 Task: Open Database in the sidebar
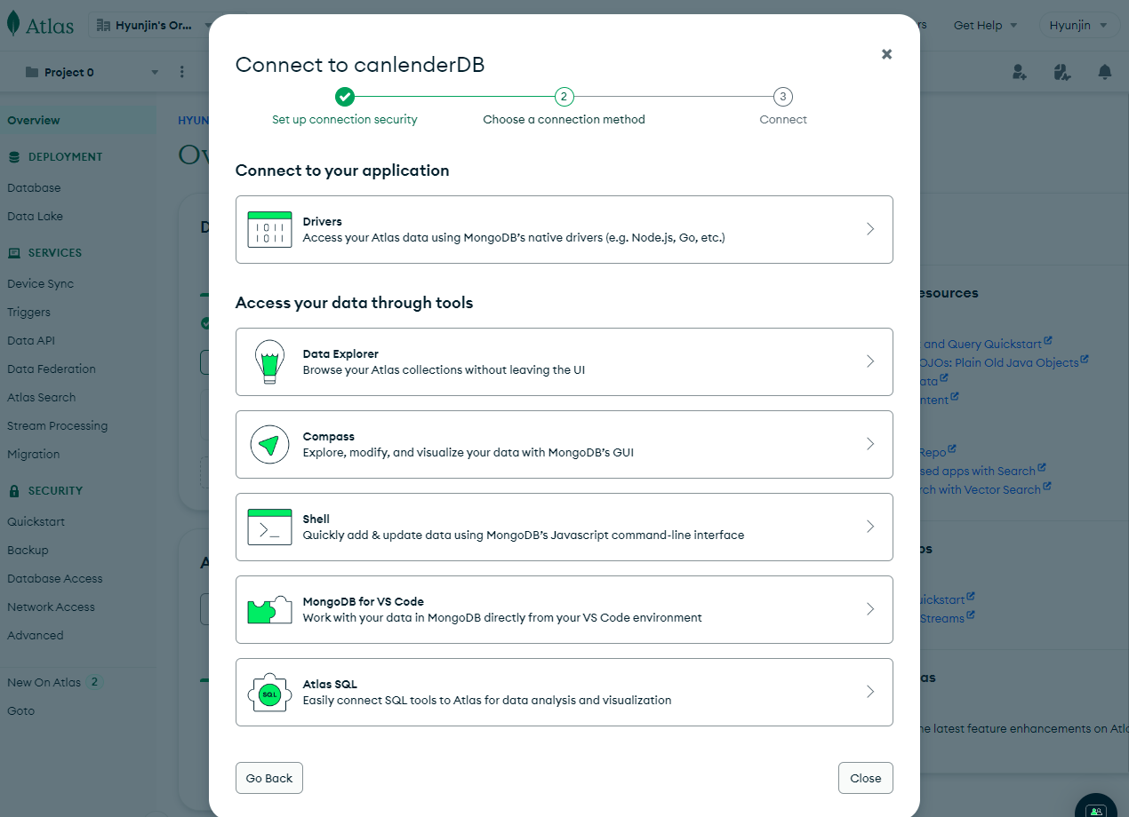[34, 187]
